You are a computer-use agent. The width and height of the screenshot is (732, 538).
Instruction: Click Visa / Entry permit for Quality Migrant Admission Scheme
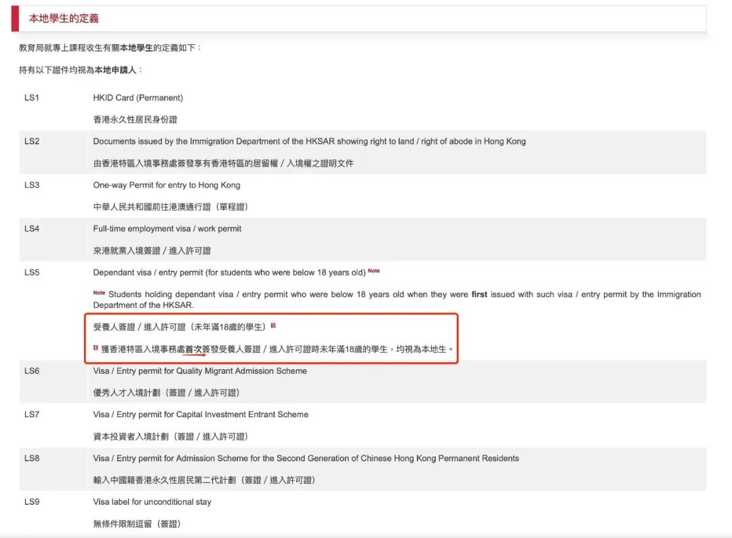(200, 370)
